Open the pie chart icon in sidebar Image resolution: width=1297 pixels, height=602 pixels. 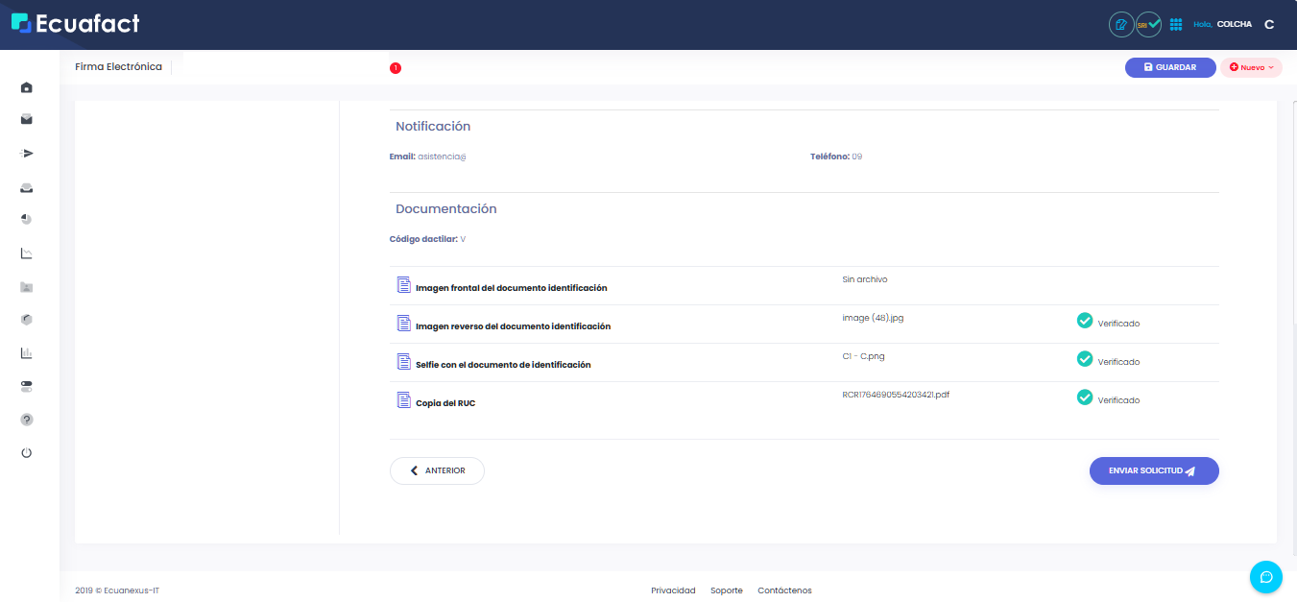(x=27, y=220)
